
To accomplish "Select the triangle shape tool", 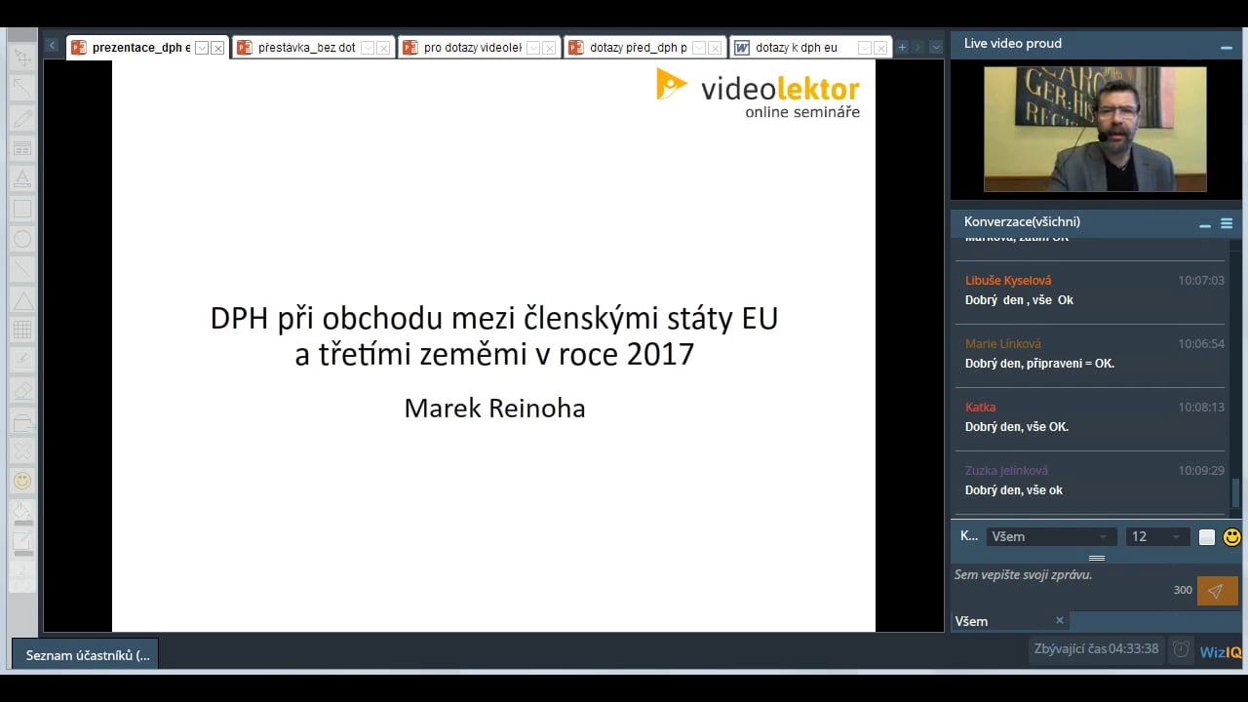I will coord(21,299).
